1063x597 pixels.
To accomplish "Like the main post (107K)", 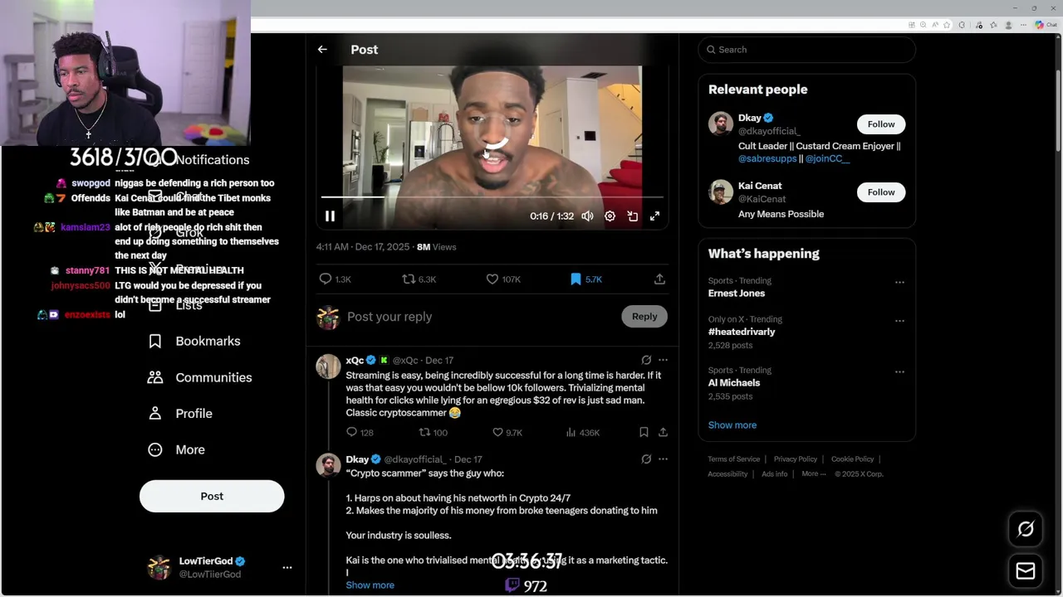I will click(503, 279).
